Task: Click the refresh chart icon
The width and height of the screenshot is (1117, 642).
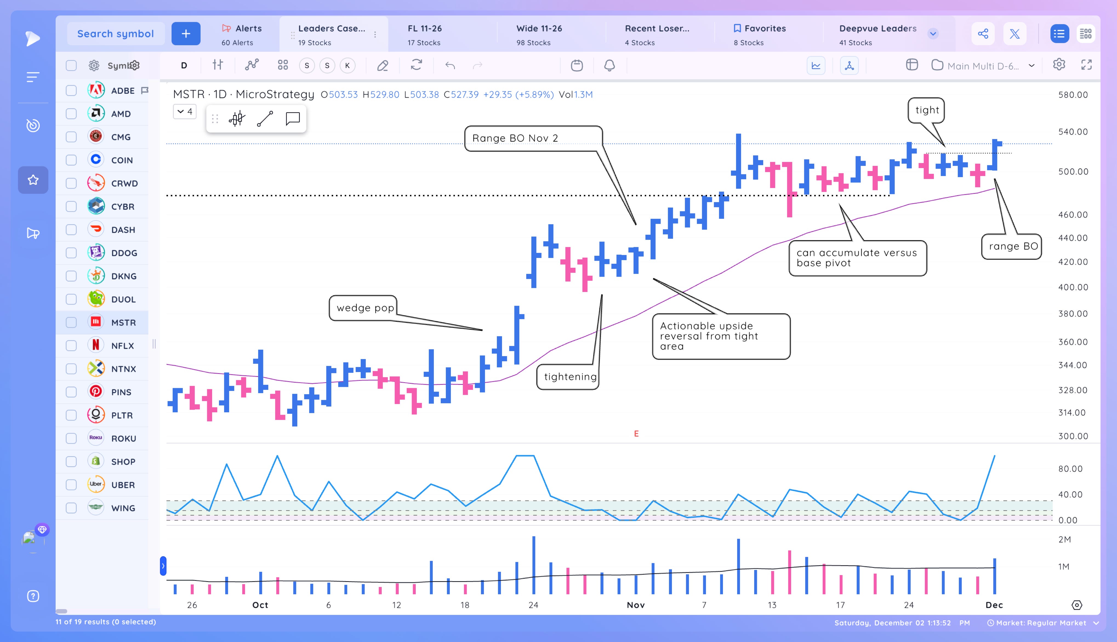Action: click(x=417, y=65)
